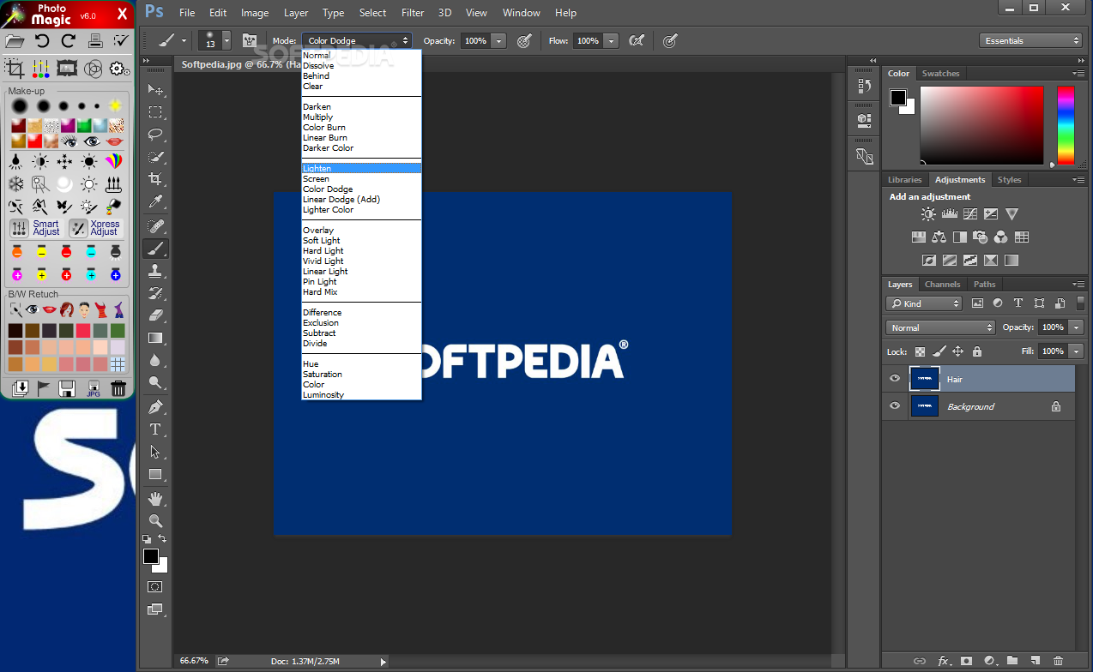The image size is (1093, 672).
Task: Open the Filter menu
Action: click(413, 13)
